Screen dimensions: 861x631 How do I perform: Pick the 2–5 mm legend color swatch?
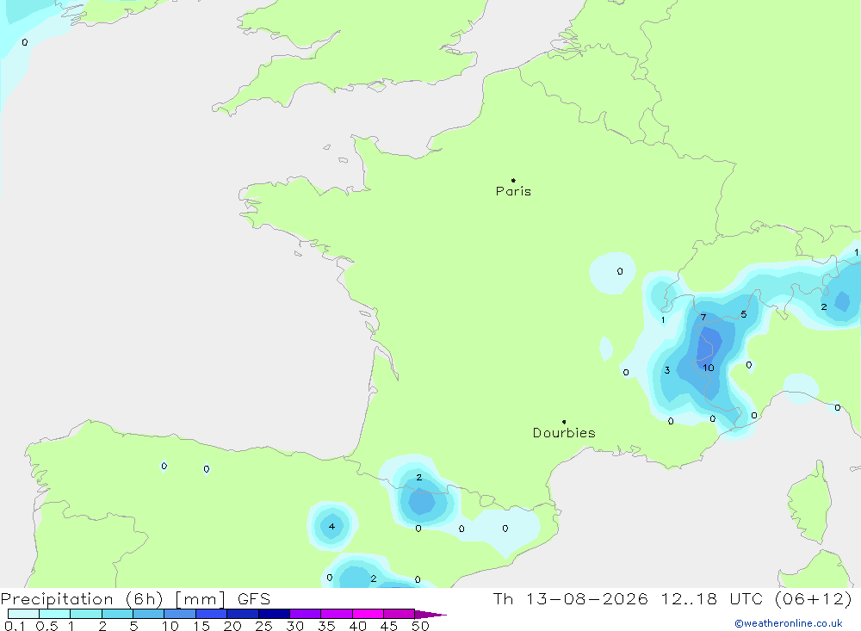[117, 614]
